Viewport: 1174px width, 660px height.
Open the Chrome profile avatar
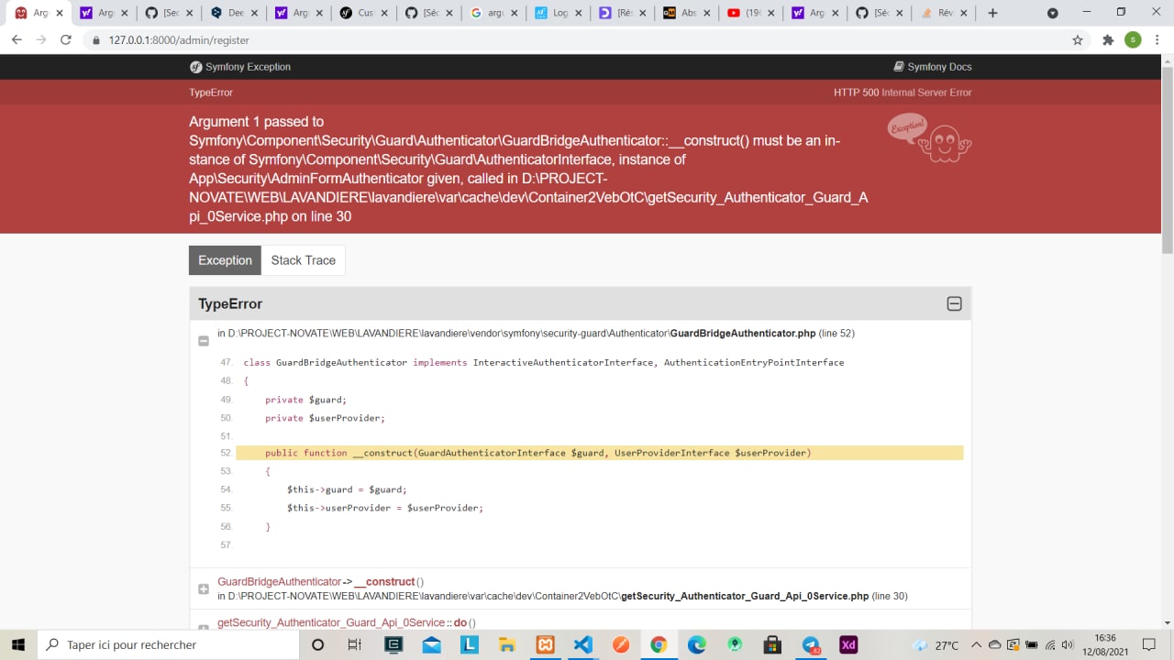1133,40
